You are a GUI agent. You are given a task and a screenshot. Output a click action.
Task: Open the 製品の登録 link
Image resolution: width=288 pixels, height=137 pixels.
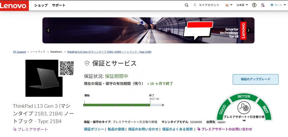[116, 129]
